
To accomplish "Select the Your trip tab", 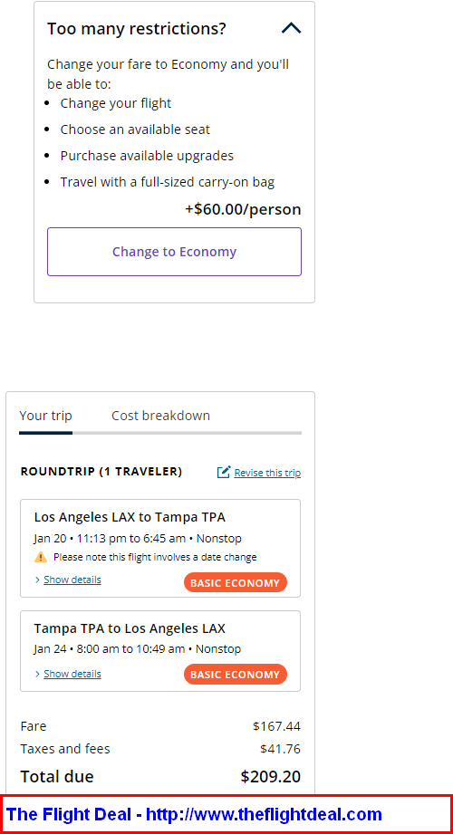I will coord(46,416).
